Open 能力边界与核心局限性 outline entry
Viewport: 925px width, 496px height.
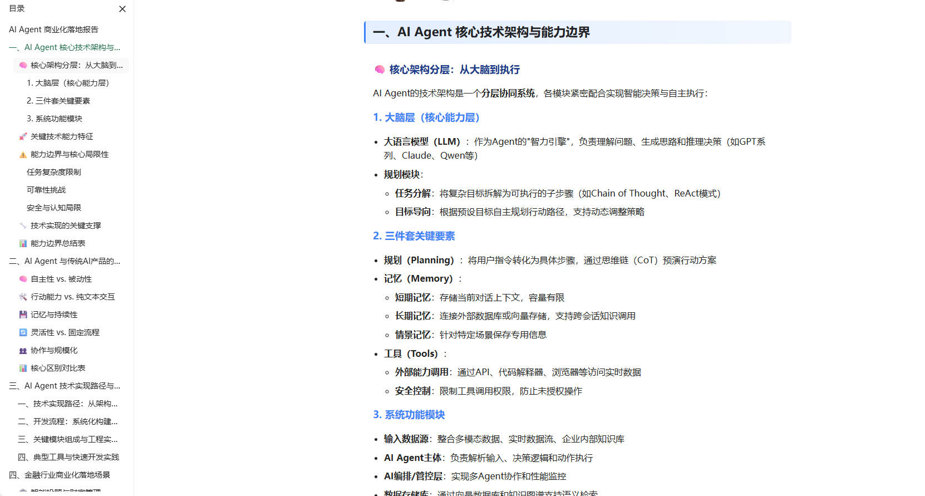(64, 154)
